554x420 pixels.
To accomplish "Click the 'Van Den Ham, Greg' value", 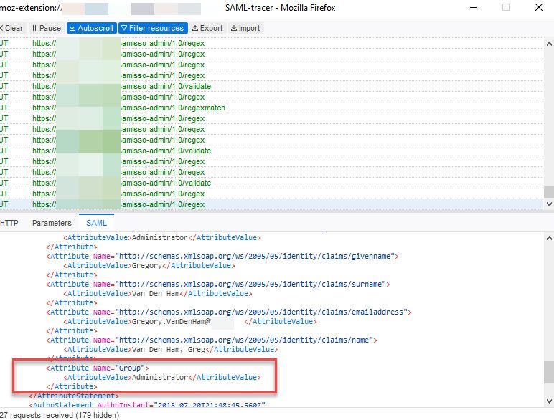I will point(169,349).
